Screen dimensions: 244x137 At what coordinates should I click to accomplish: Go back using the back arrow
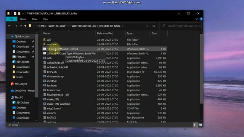point(10,26)
